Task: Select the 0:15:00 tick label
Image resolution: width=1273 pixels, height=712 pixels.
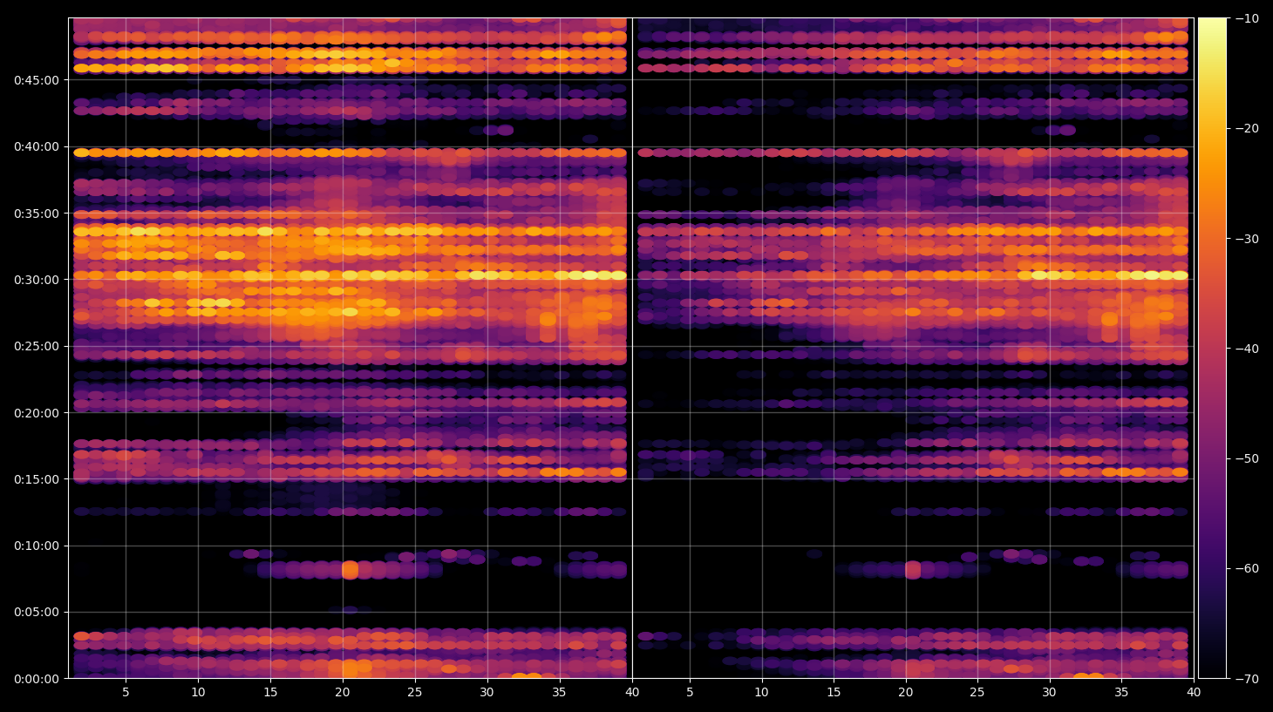Action: click(x=37, y=479)
